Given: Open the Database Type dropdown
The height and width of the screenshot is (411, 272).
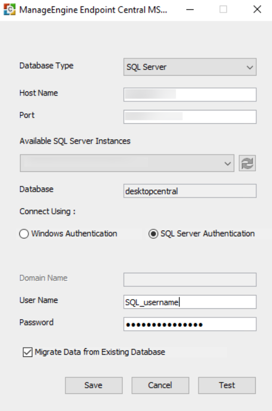Looking at the screenshot, I should pyautogui.click(x=189, y=67).
